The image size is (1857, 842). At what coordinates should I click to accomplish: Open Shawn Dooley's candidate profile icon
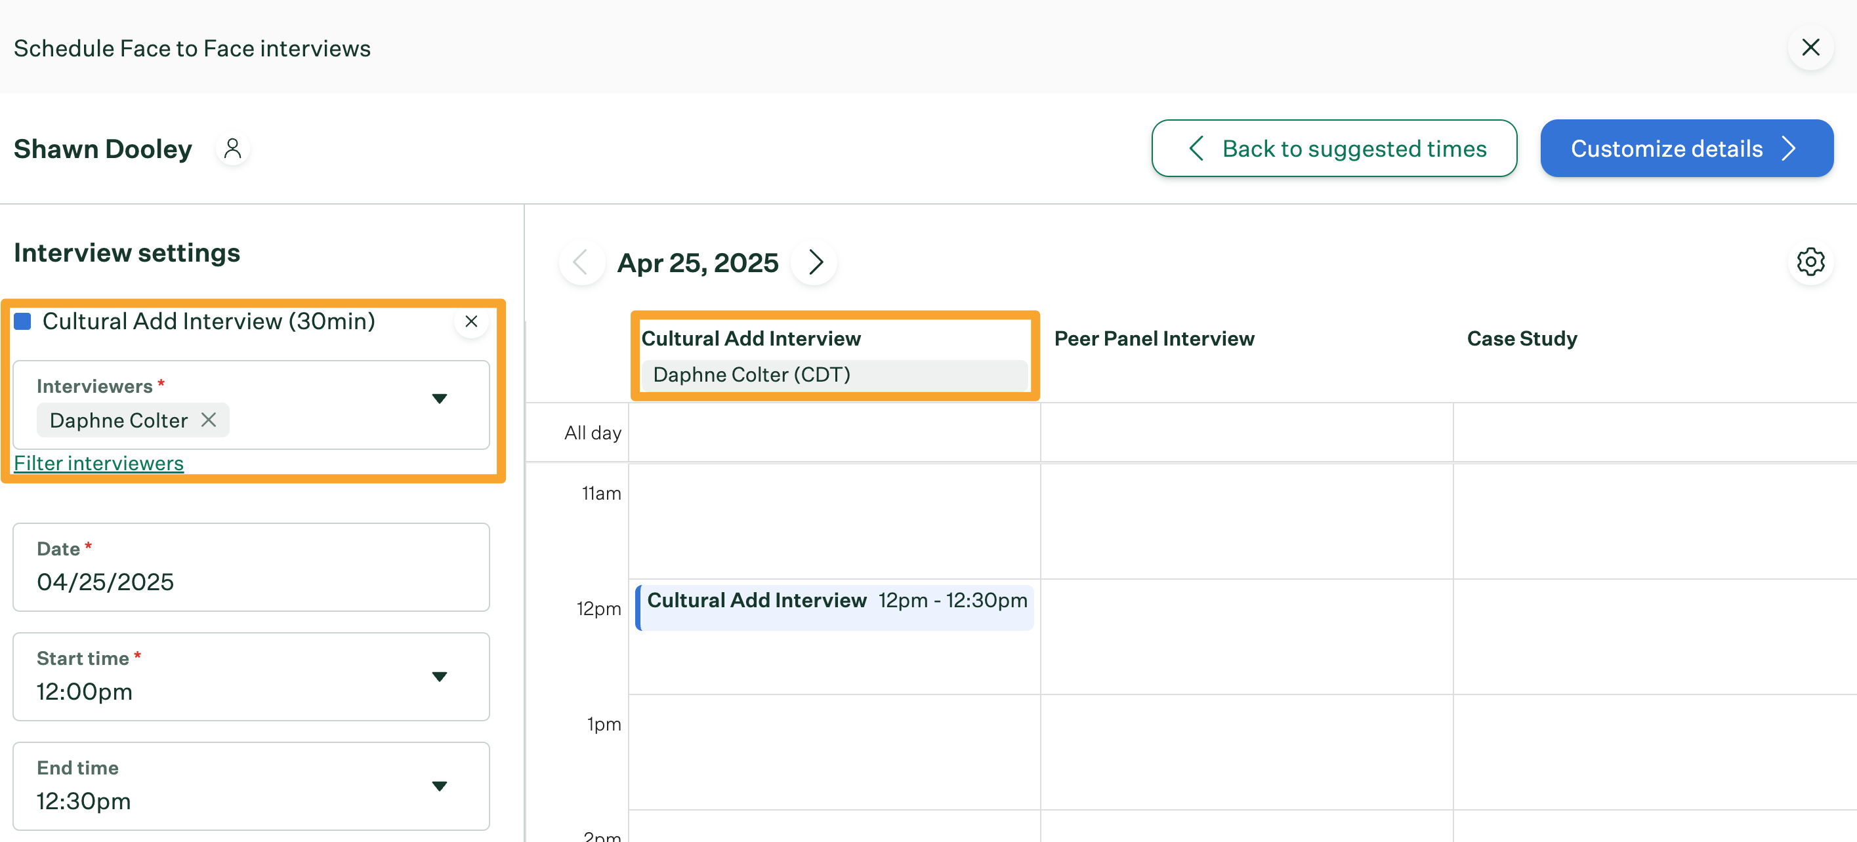coord(232,148)
